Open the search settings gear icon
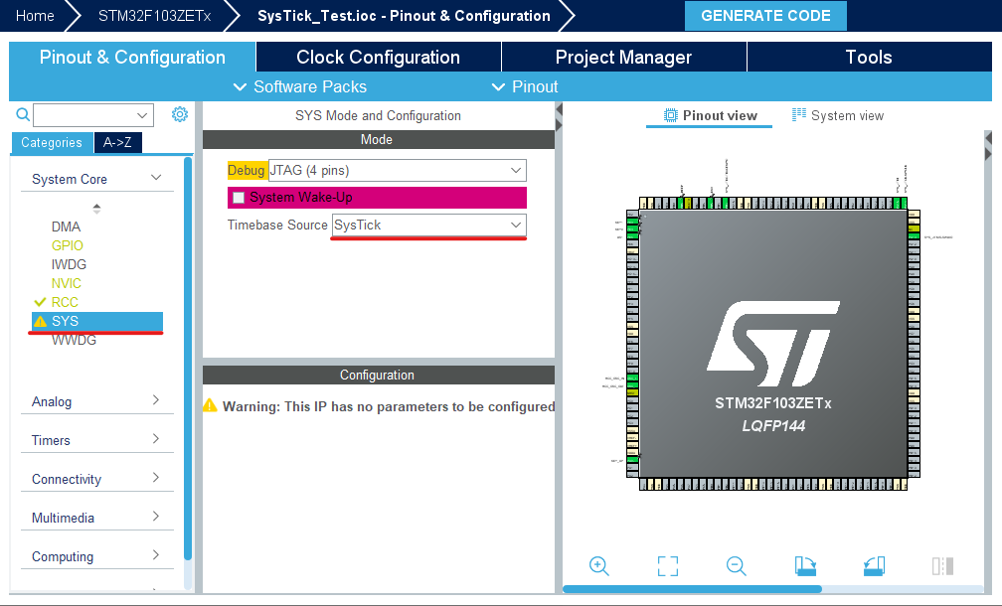The height and width of the screenshot is (606, 1002). click(180, 114)
